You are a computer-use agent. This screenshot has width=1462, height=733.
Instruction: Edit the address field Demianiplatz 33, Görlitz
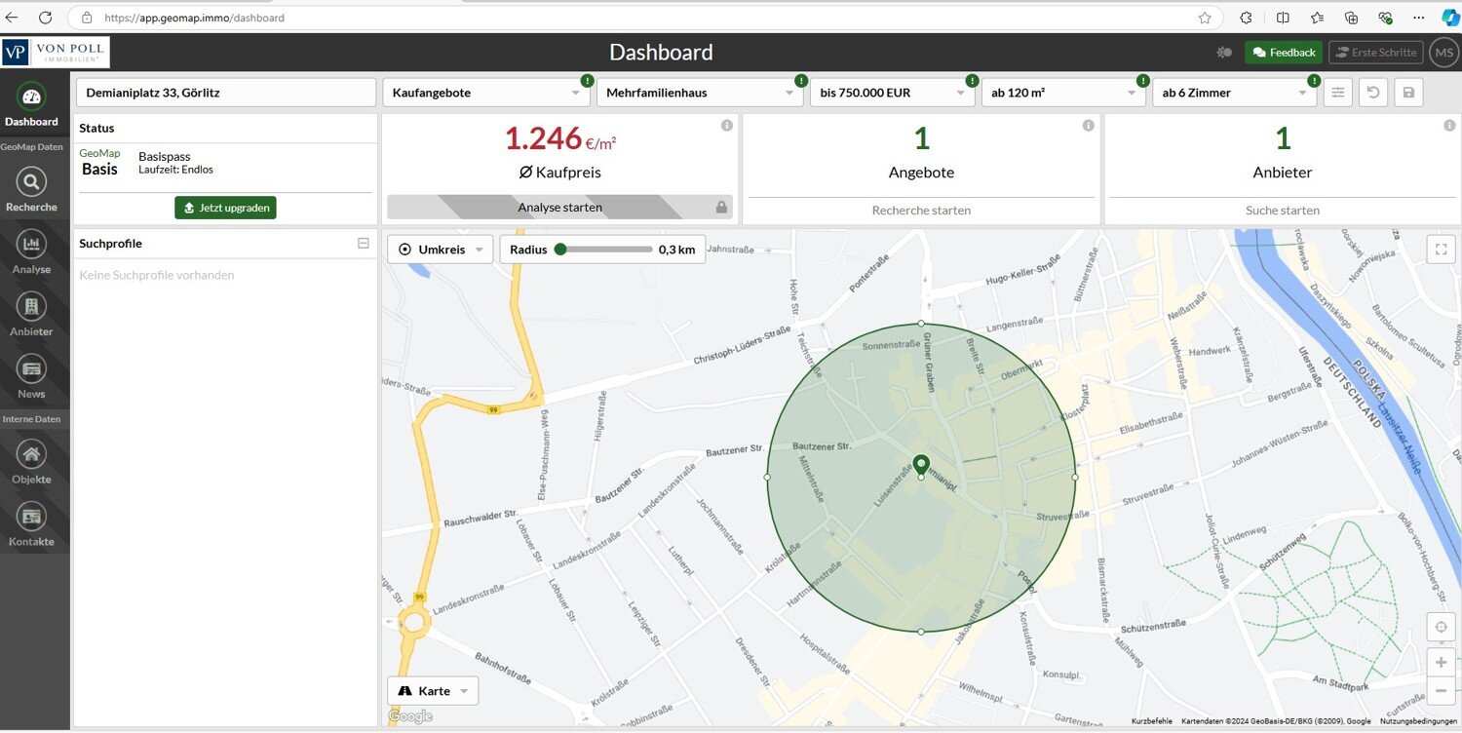[x=225, y=93]
